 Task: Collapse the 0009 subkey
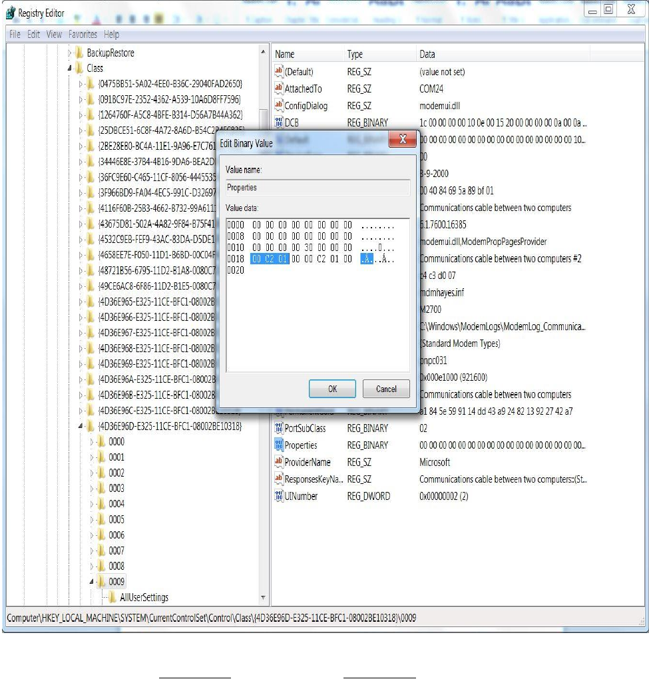click(91, 582)
